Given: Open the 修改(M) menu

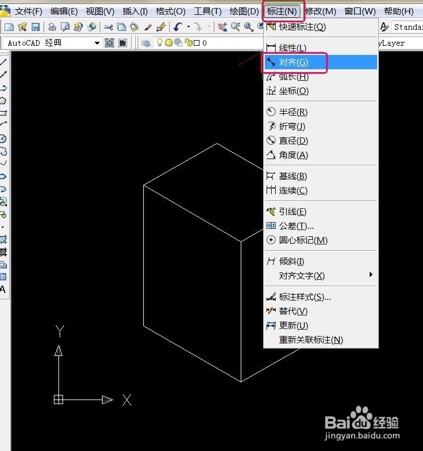Looking at the screenshot, I should (x=320, y=11).
